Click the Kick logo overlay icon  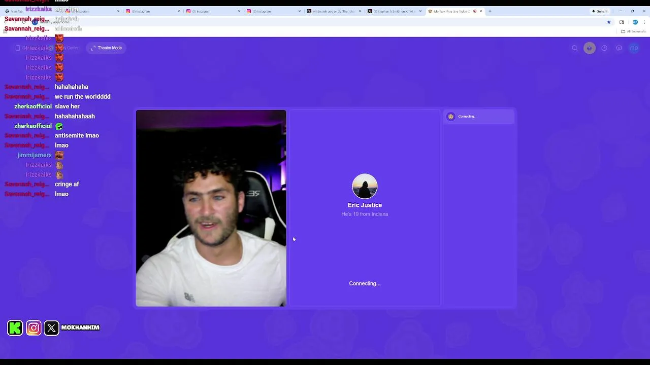[15, 328]
